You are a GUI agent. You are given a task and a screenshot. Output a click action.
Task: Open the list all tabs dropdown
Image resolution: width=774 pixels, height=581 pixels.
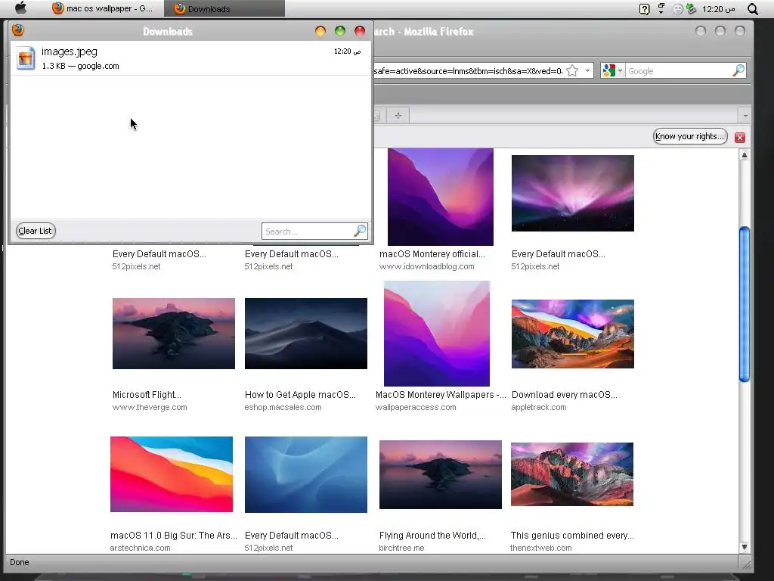pos(745,116)
